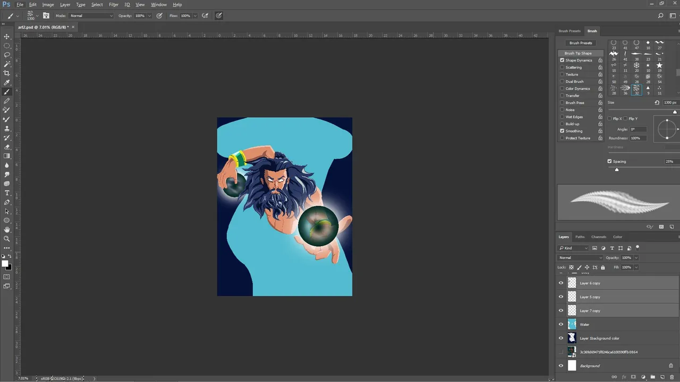Hide Layer 6 copy visibility
Viewport: 680px width, 382px height.
[x=561, y=283]
